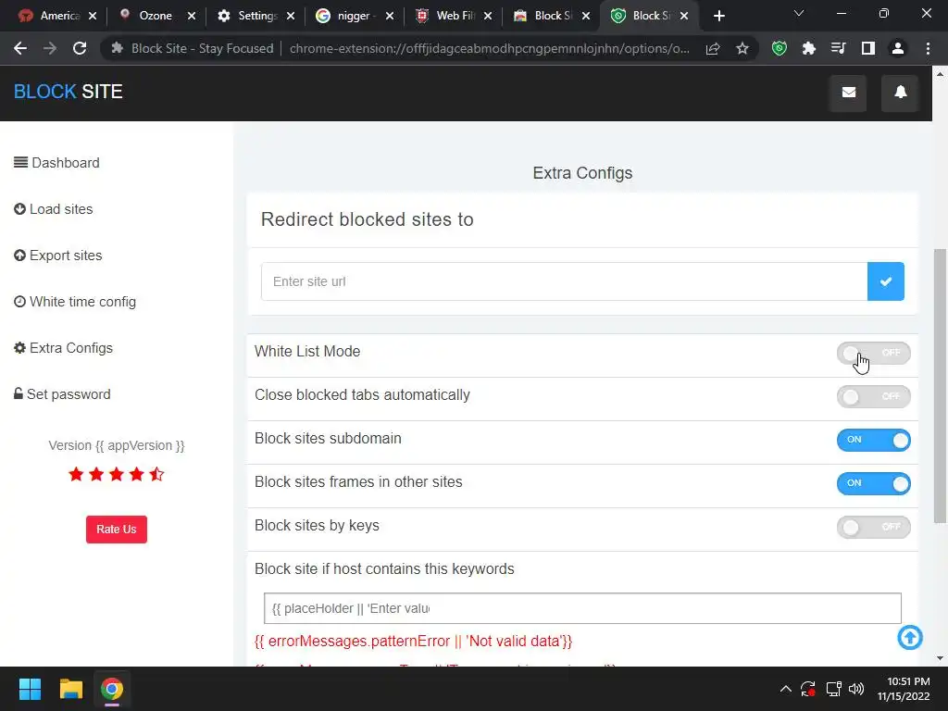
Task: Open the notifications bell icon
Action: pos(900,93)
